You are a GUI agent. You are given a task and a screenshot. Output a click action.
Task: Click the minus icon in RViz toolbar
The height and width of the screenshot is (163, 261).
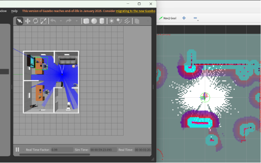[x=195, y=18]
